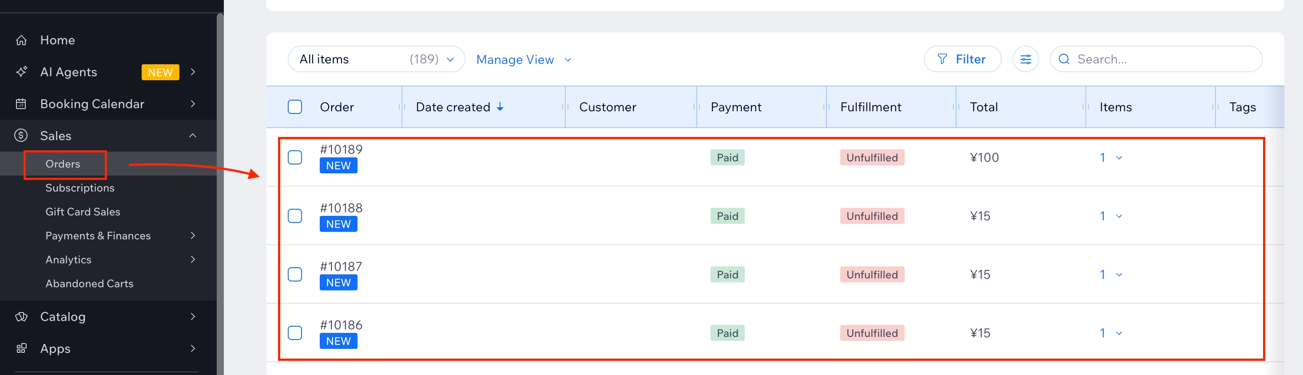
Task: Click the Payment column header
Action: click(736, 107)
